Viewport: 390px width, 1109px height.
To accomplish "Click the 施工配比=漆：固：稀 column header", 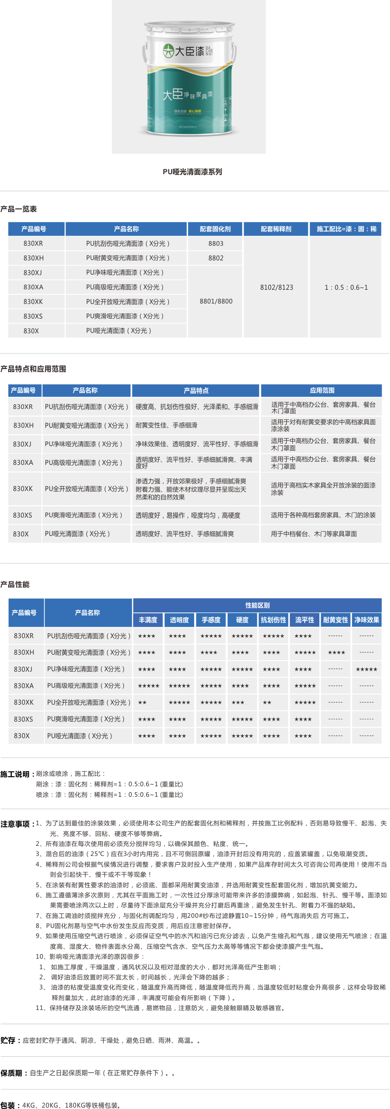I will (346, 229).
